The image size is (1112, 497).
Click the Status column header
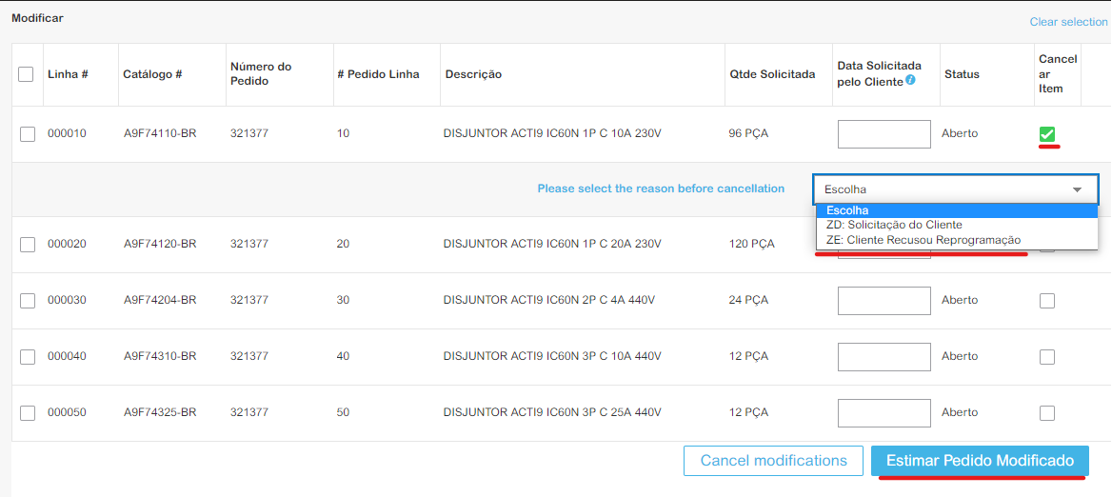[x=962, y=74]
